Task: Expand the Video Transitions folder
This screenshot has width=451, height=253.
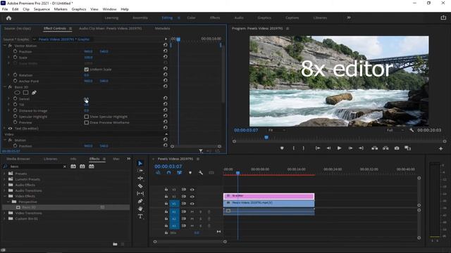Action: pyautogui.click(x=4, y=213)
